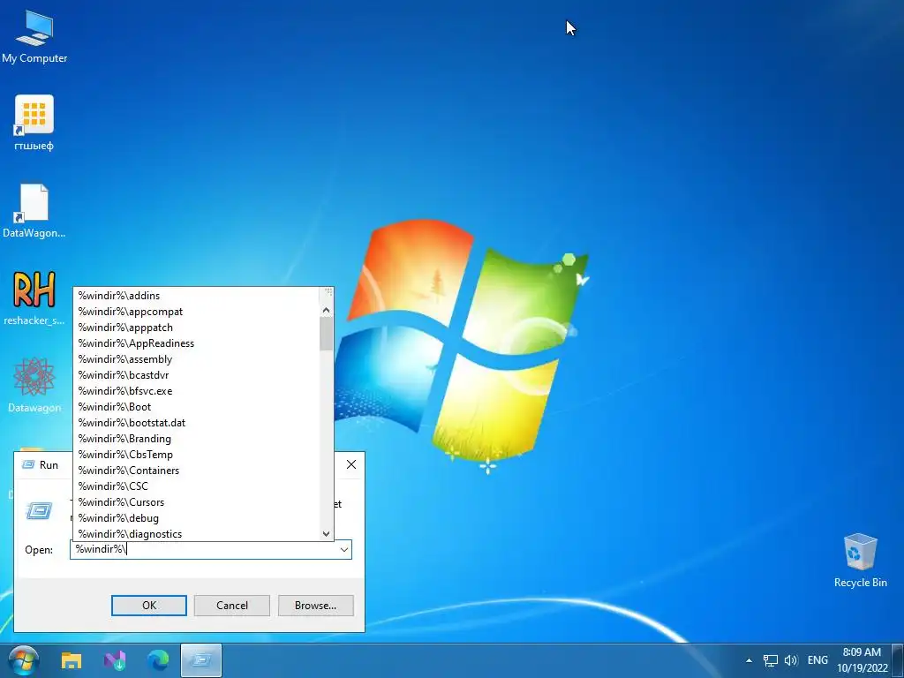Close the Run dialog
Image resolution: width=904 pixels, height=678 pixels.
point(351,464)
